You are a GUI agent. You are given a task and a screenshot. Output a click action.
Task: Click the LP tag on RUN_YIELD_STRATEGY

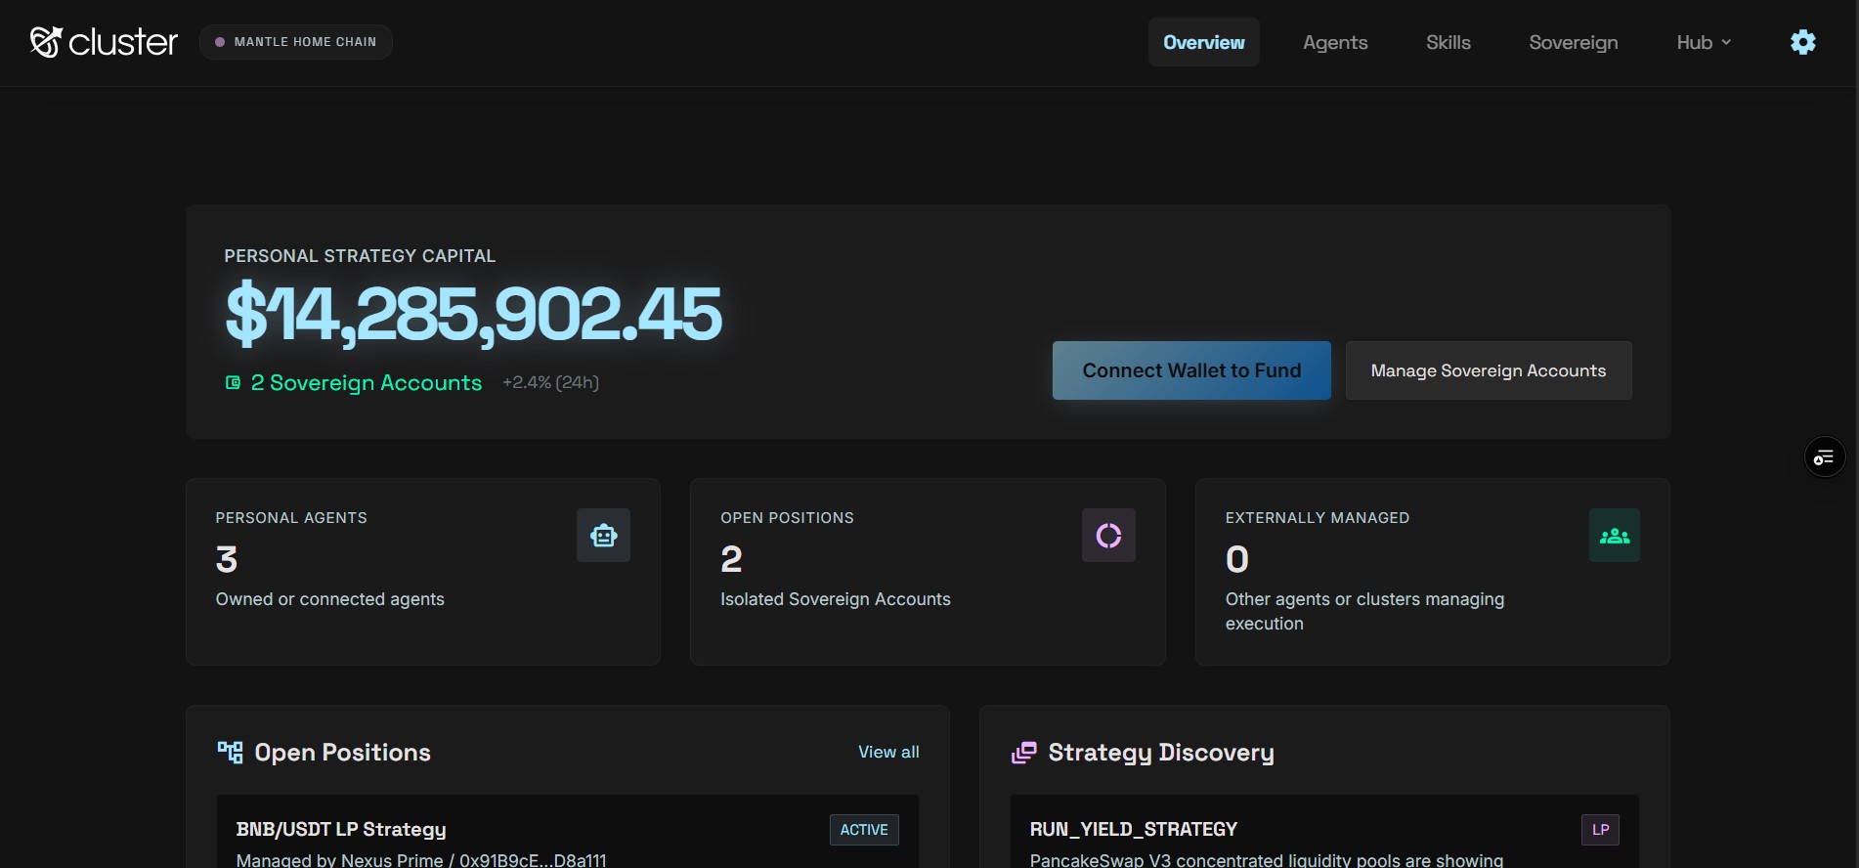coord(1601,830)
